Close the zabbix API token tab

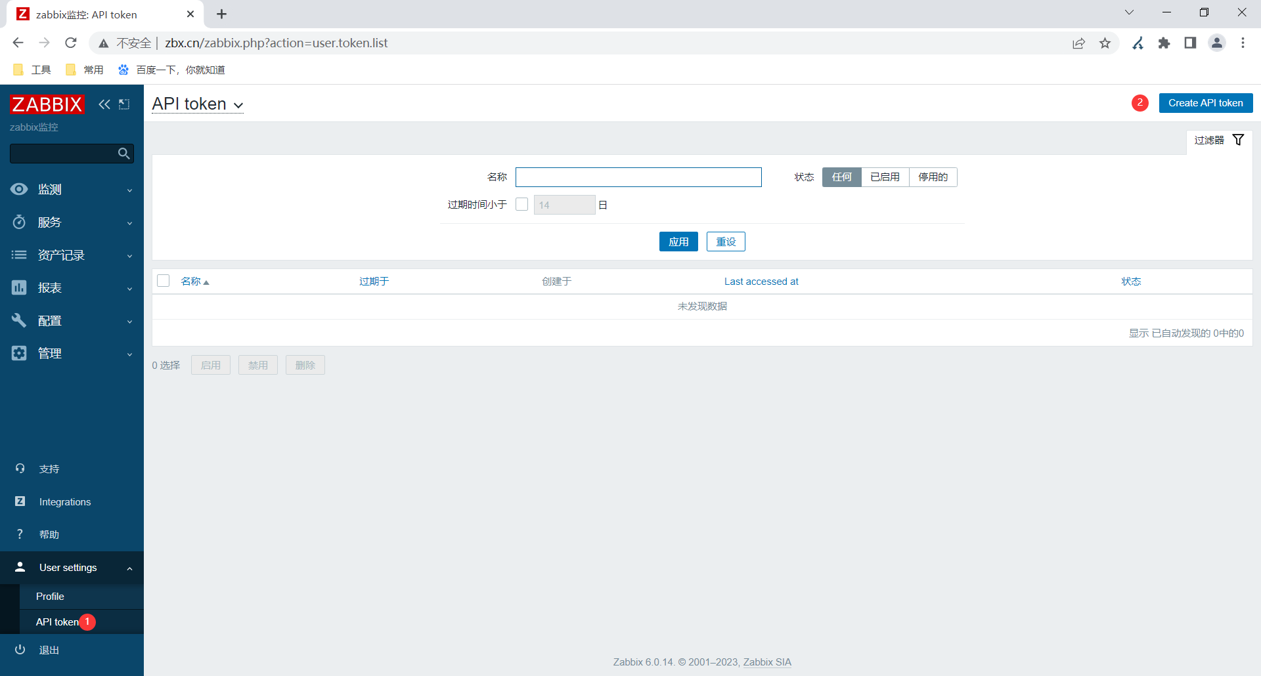tap(190, 14)
